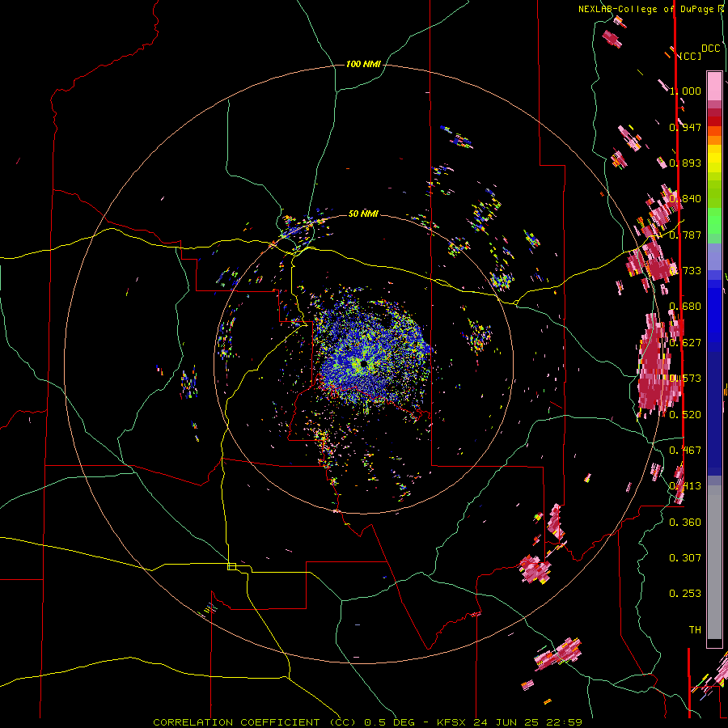Viewport: 728px width, 728px height.
Task: Select the 0.520 legend value
Action: pyautogui.click(x=685, y=415)
